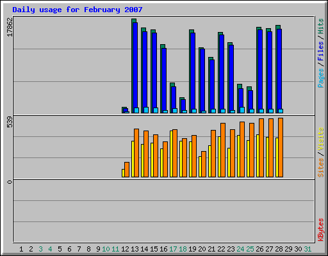Click the red 'KBytes' legend label
328x256 pixels.
tap(321, 230)
